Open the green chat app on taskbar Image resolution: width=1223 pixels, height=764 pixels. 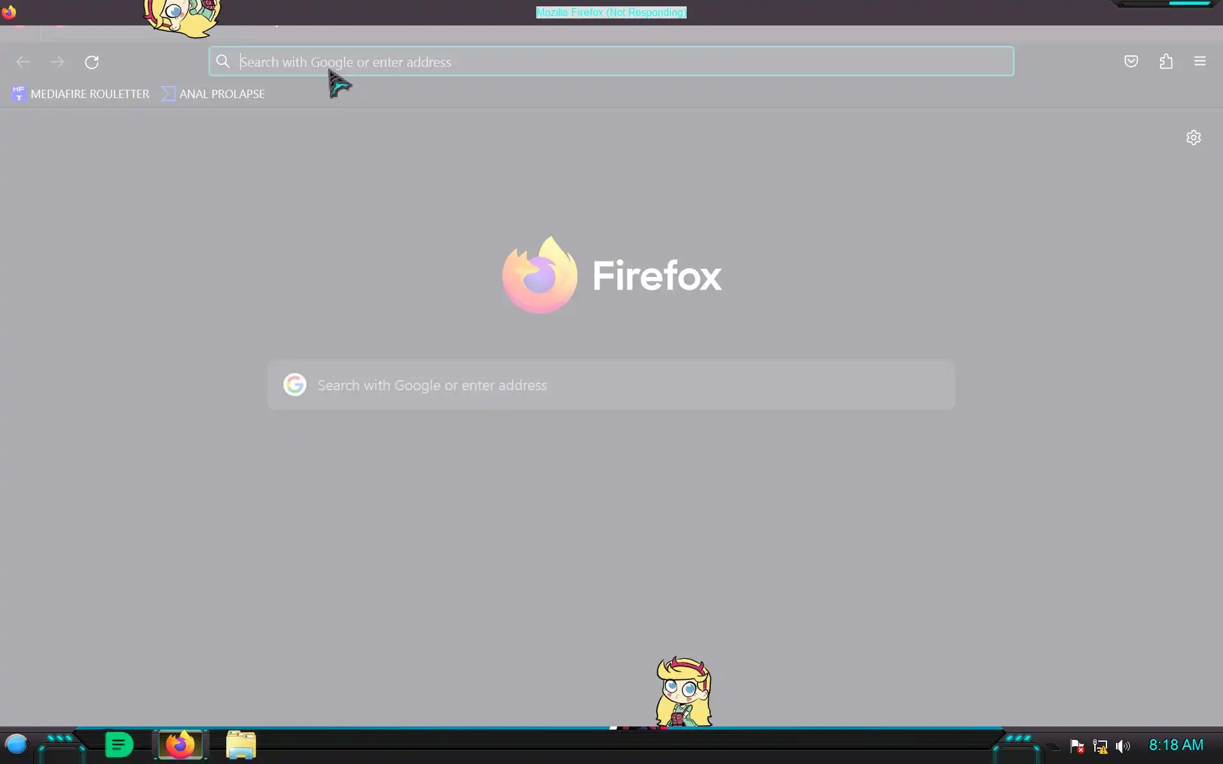tap(118, 744)
